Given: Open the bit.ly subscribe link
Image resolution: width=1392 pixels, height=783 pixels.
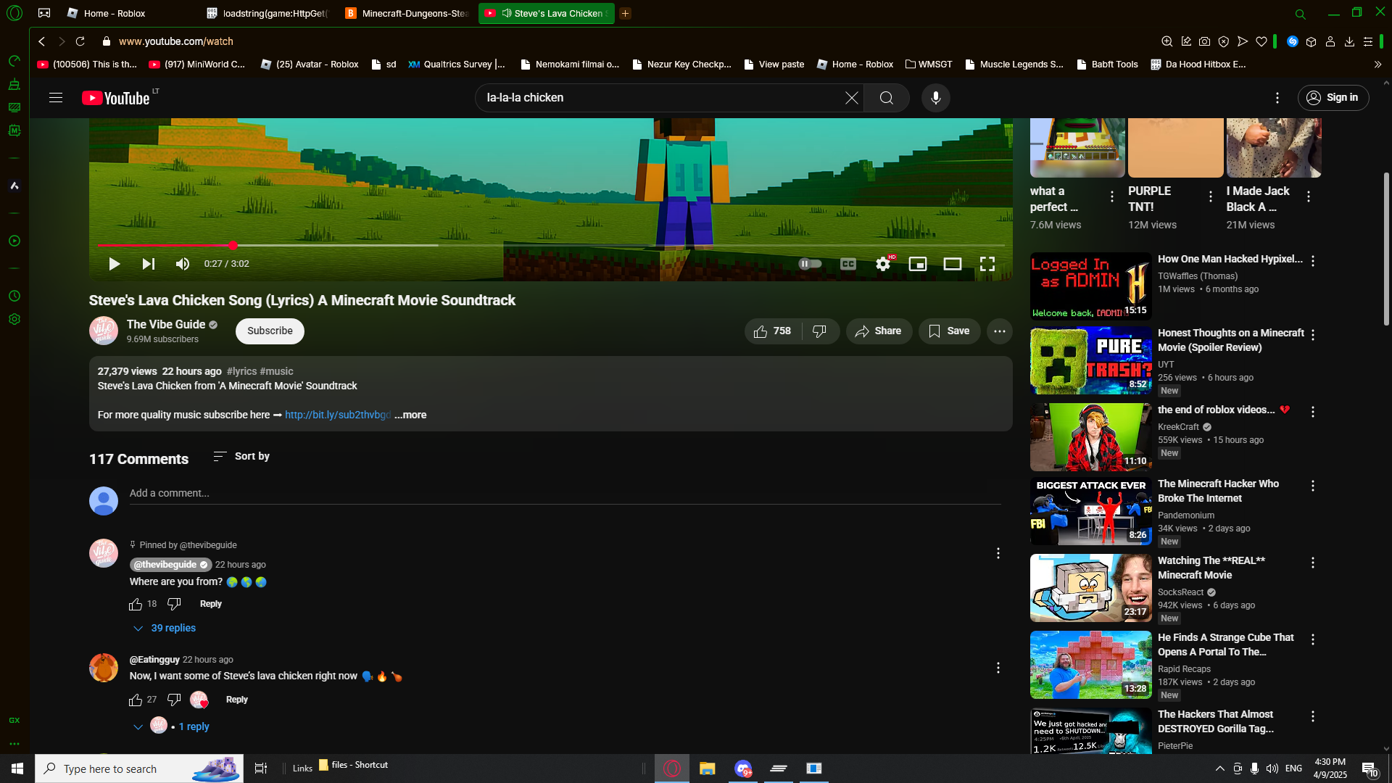Looking at the screenshot, I should click(x=338, y=415).
